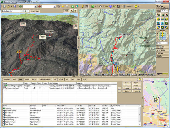Click the Open folder icon
Screen dimensions: 170x128
tap(8, 7)
